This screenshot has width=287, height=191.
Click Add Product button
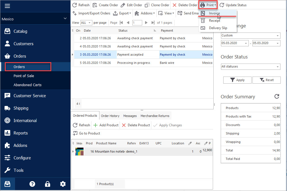pos(106,125)
